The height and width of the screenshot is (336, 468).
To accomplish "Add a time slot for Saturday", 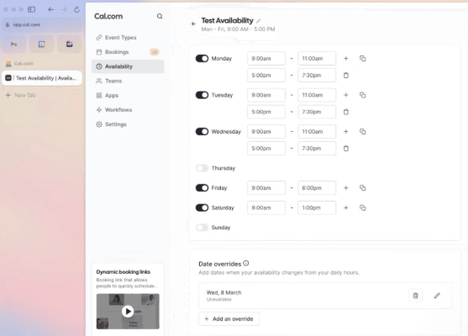I will [x=346, y=207].
